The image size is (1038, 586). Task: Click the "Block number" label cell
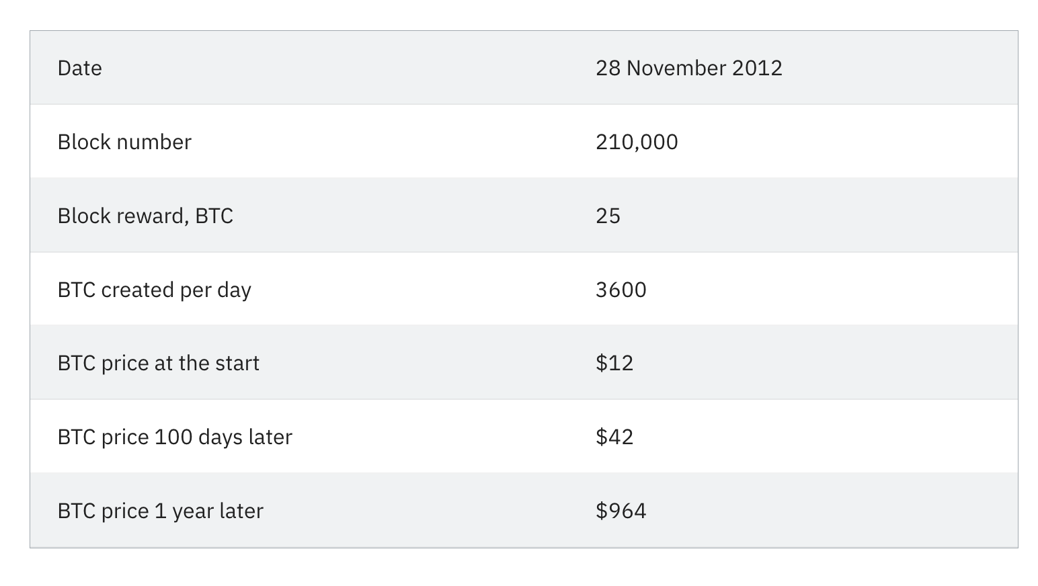[x=124, y=142]
